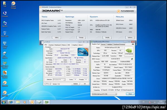The image size is (167, 110).
Task: Select the Graphics Card tab in GPU-Z
Action: 96,44
